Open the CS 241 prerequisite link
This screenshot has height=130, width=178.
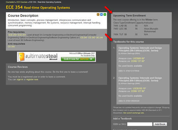tap(84, 38)
